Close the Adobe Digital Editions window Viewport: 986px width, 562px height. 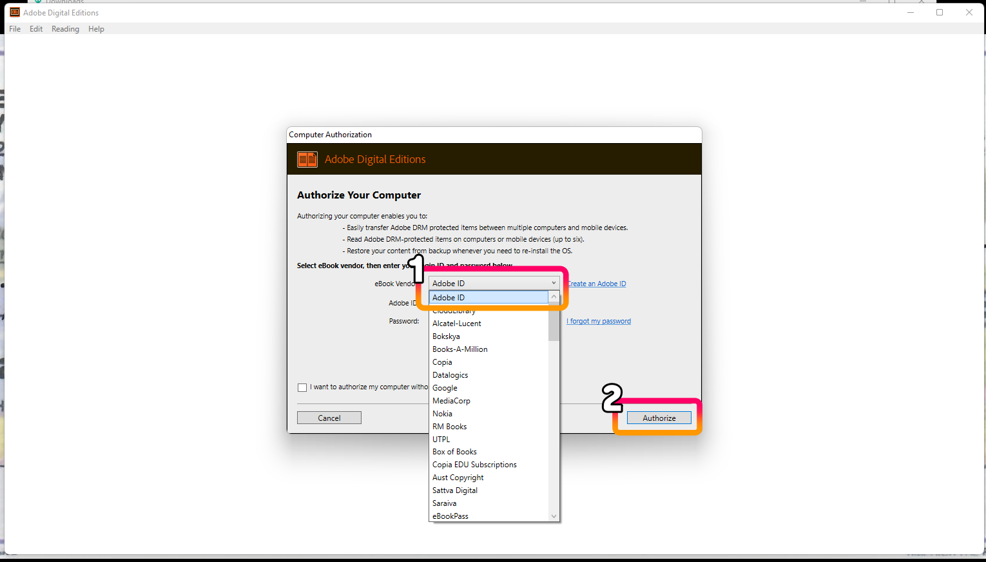coord(969,12)
